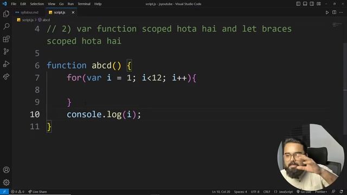Open the editor More Actions ellipsis
The width and height of the screenshot is (347, 195).
[x=341, y=12]
